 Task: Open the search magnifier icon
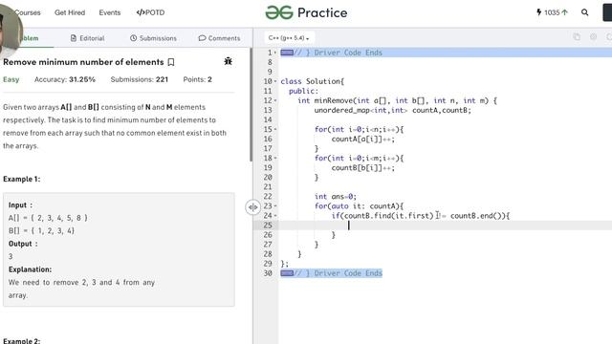pos(584,12)
